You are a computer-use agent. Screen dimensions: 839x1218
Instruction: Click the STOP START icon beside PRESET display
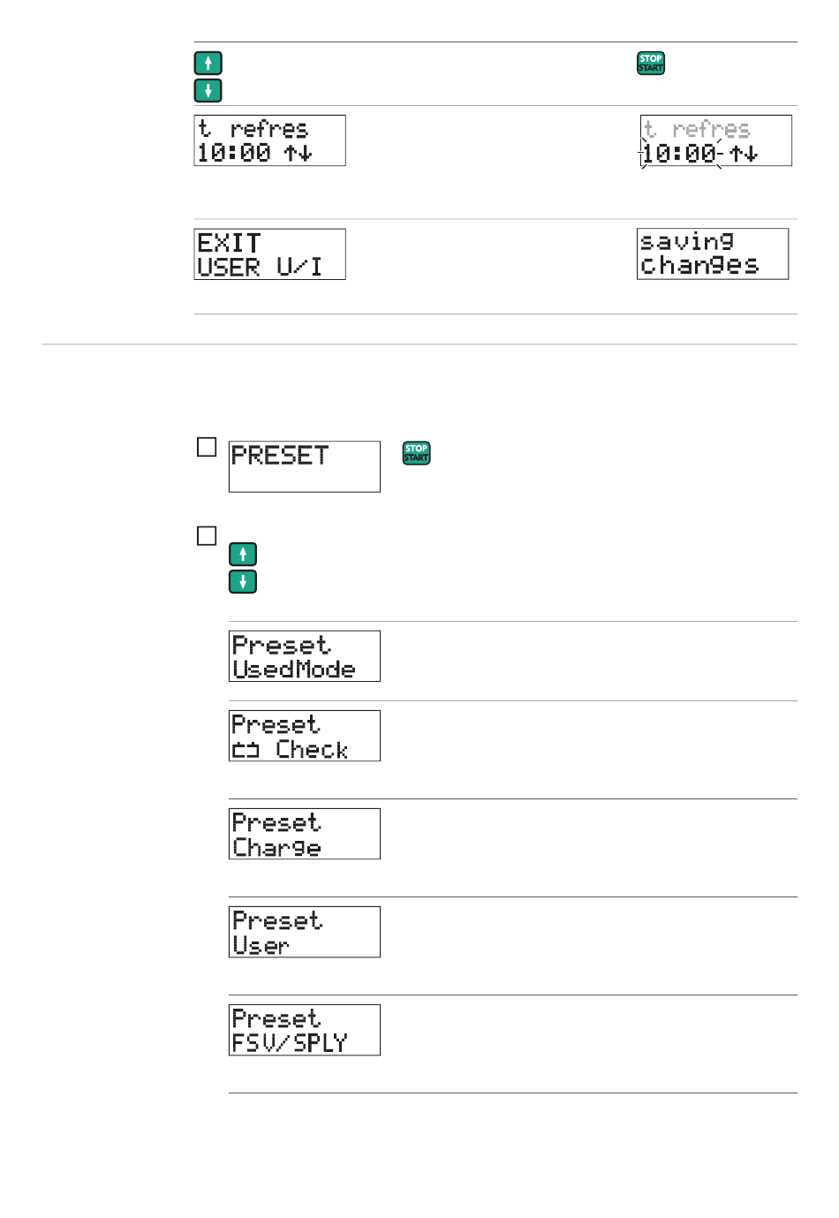click(x=416, y=453)
